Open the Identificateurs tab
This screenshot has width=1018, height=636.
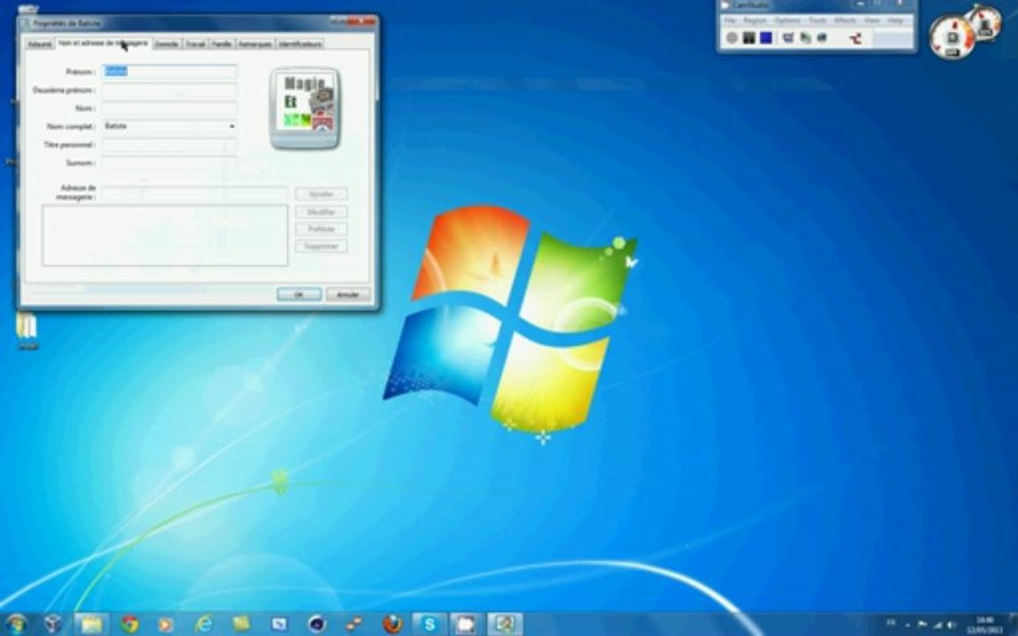pyautogui.click(x=300, y=44)
